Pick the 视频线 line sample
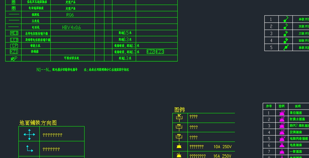 tap(14, 14)
